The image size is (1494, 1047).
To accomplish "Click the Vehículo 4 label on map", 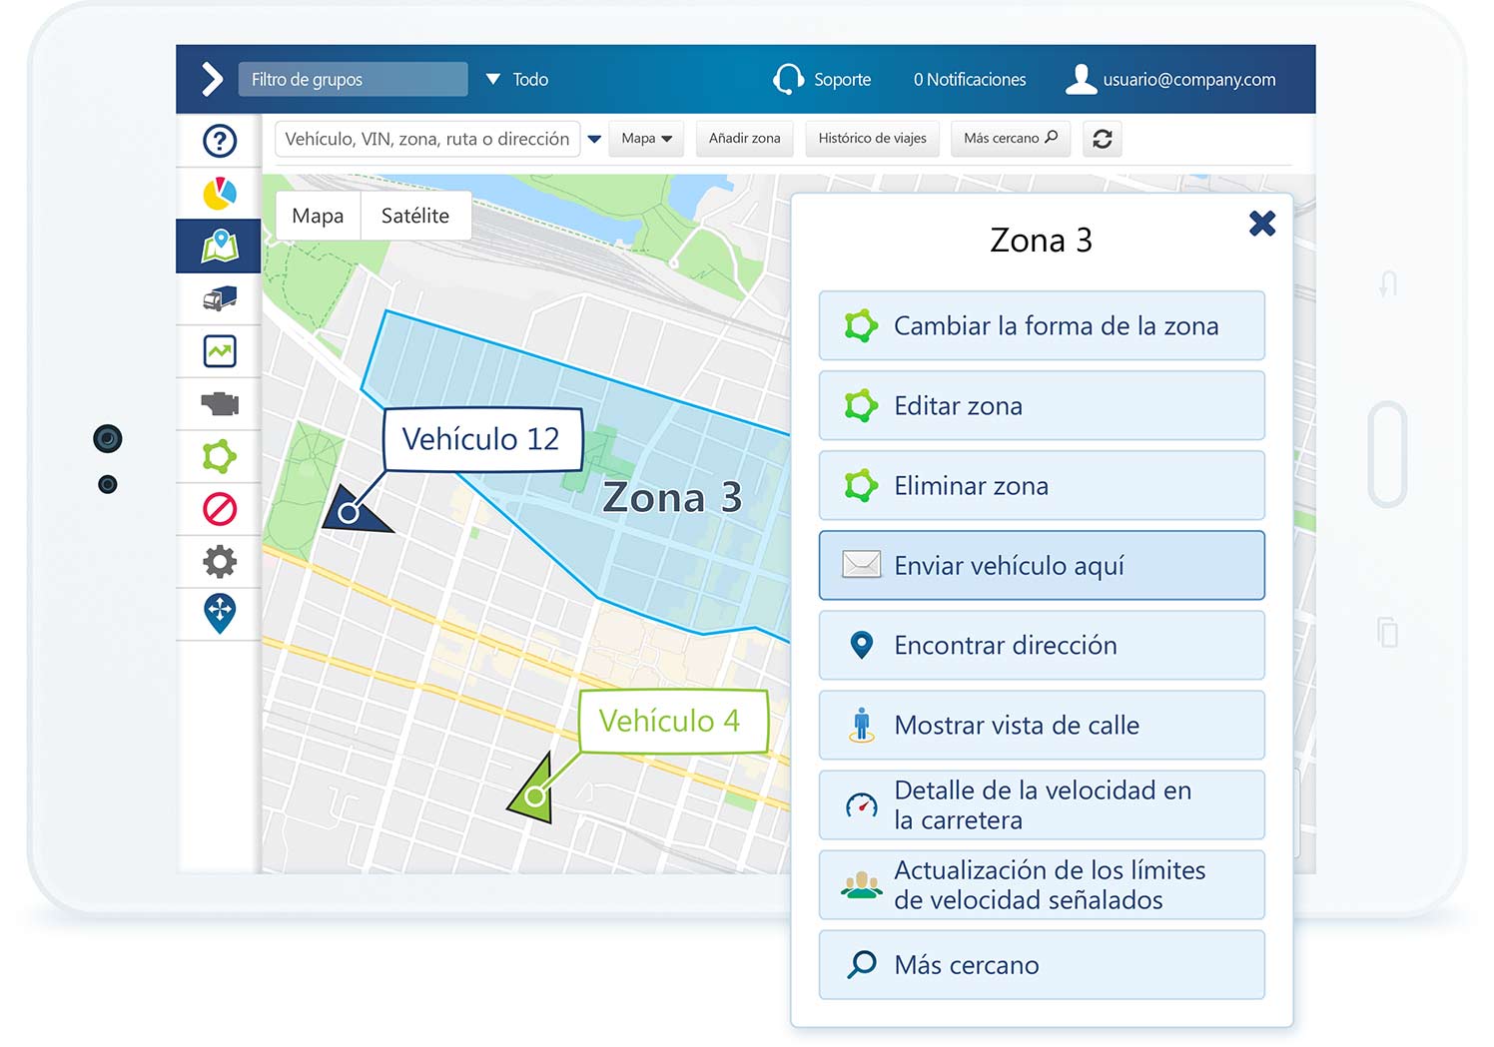I will coord(673,721).
